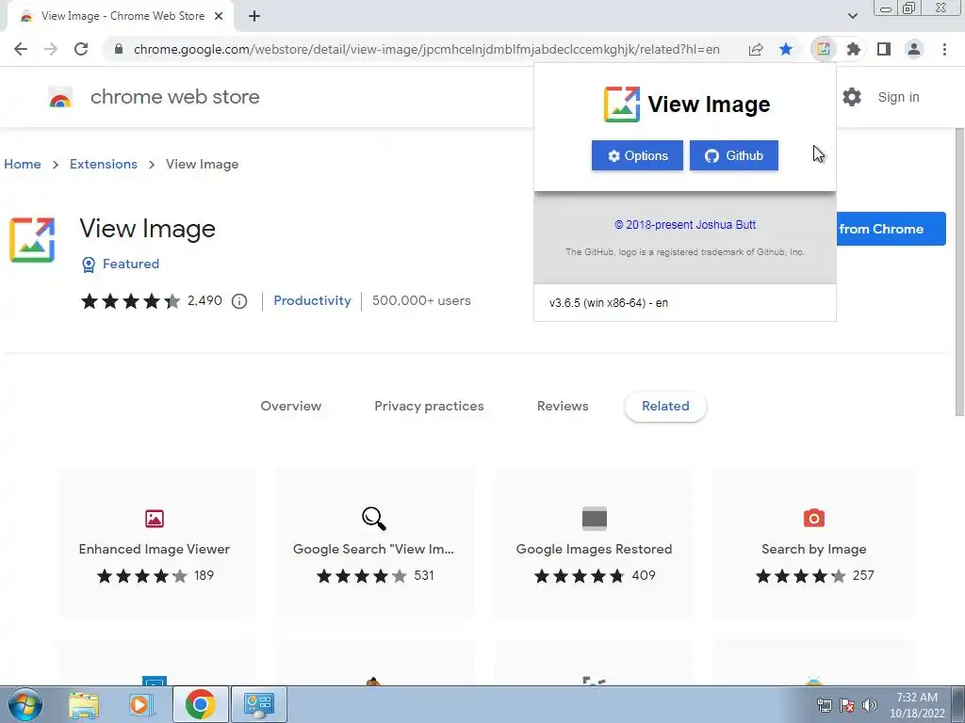Go back with the browser back arrow
This screenshot has height=723, width=965.
21,49
